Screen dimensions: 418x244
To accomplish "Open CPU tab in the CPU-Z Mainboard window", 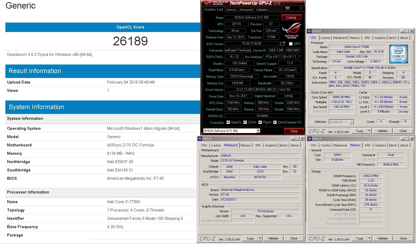I will [204, 145].
